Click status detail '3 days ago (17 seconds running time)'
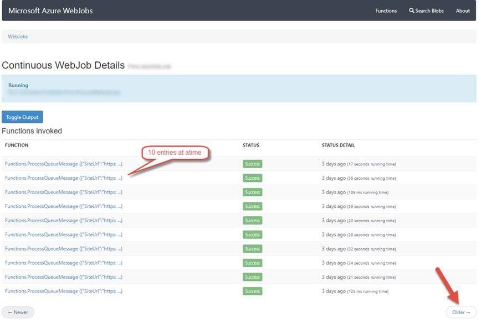 (x=359, y=164)
